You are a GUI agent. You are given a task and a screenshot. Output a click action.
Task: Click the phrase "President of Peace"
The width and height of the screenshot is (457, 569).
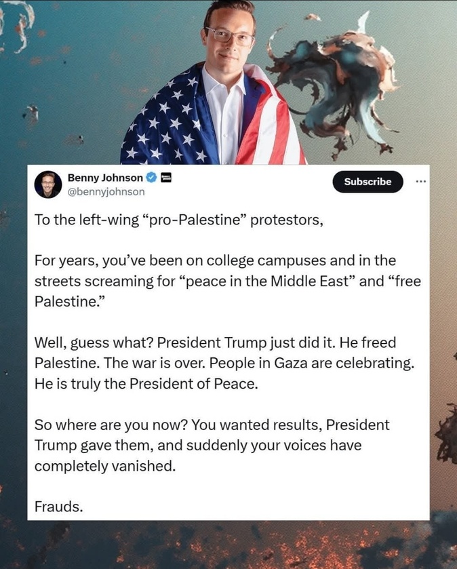[x=194, y=384]
